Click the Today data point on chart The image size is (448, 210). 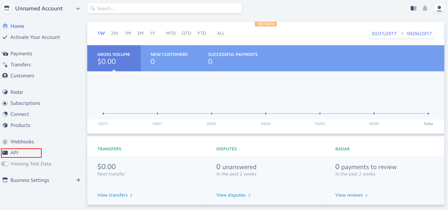tap(428, 114)
